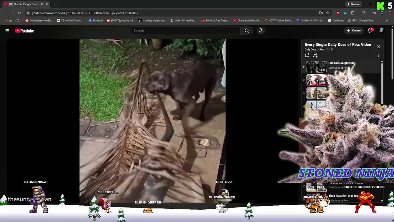This screenshot has height=222, width=394.
Task: Open YouTube notifications bell
Action: [x=370, y=31]
